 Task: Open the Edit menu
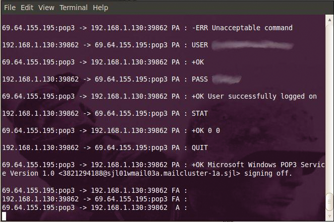(x=27, y=8)
